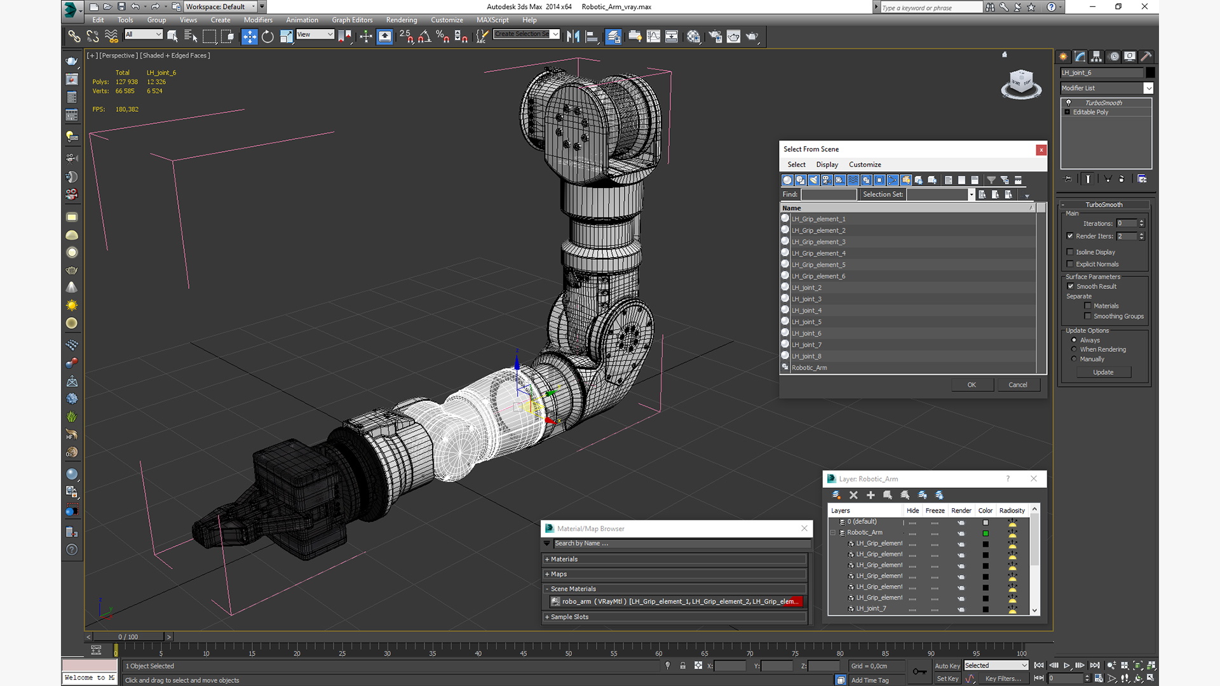The height and width of the screenshot is (686, 1220).
Task: Enable Isoline Display checkbox
Action: [1070, 252]
